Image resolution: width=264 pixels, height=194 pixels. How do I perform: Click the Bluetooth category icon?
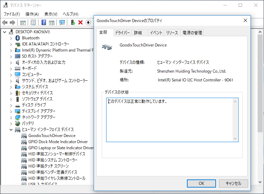tap(18, 38)
